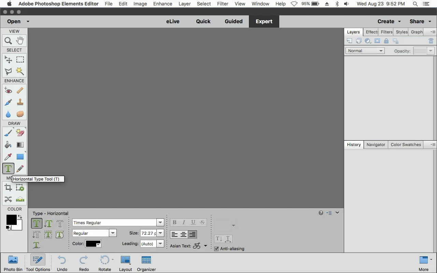Select the Content-Aware Move tool
Image resolution: width=437 pixels, height=273 pixels.
pos(8,199)
